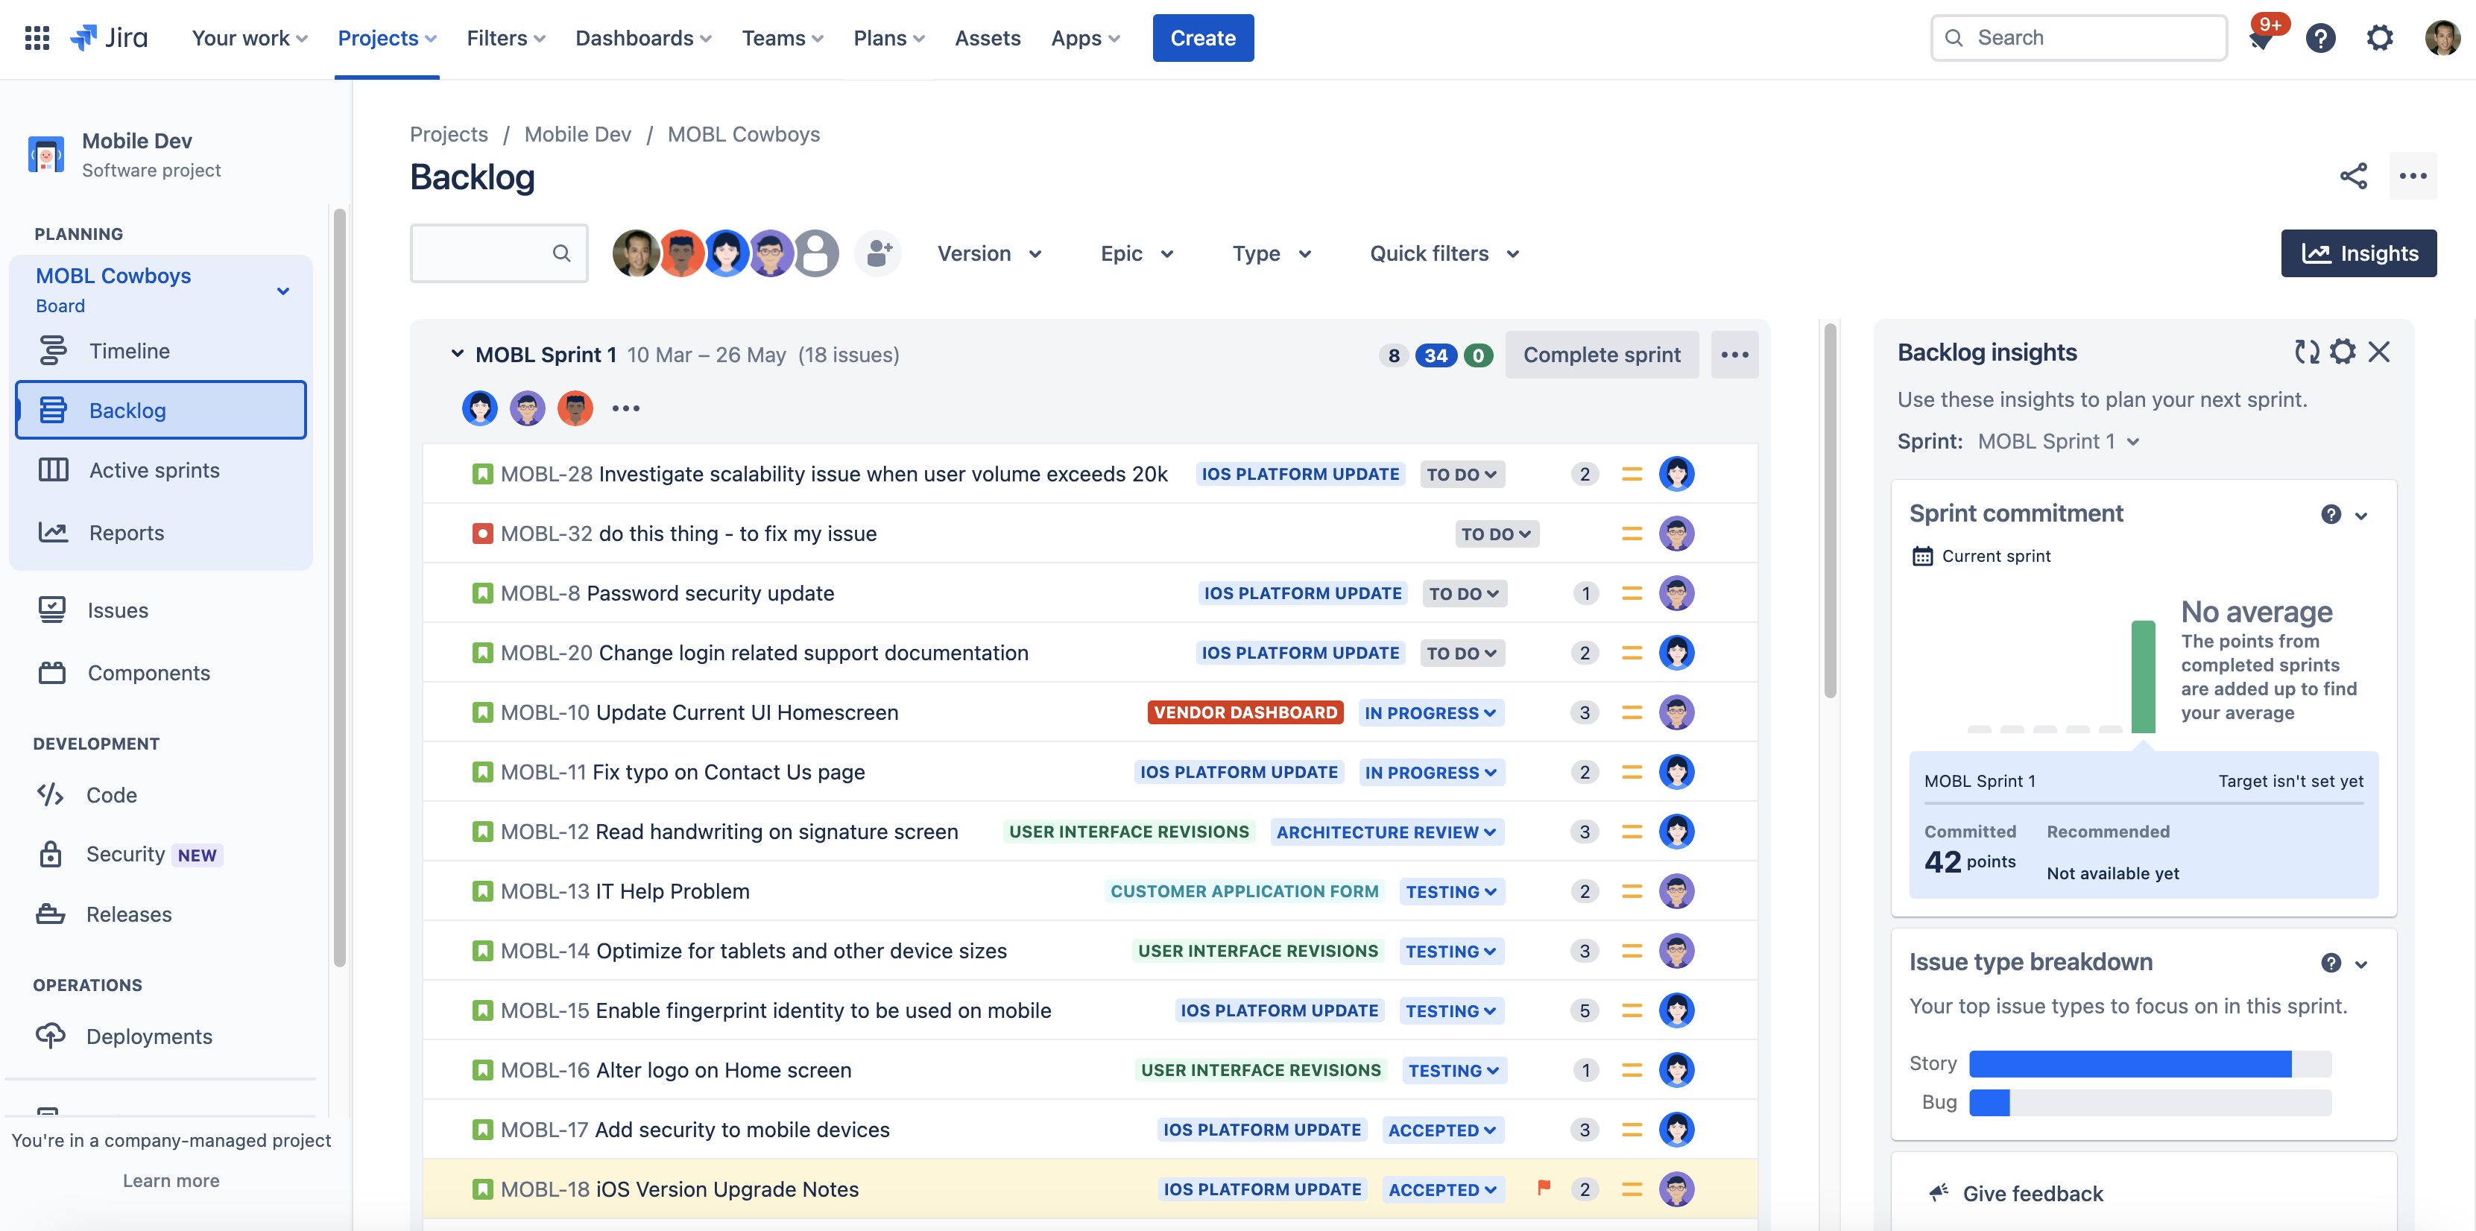The height and width of the screenshot is (1231, 2476).
Task: Collapse the MOBL Sprint 1 section
Action: pyautogui.click(x=457, y=354)
